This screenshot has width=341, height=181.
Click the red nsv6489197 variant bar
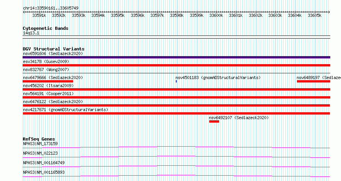(313, 81)
